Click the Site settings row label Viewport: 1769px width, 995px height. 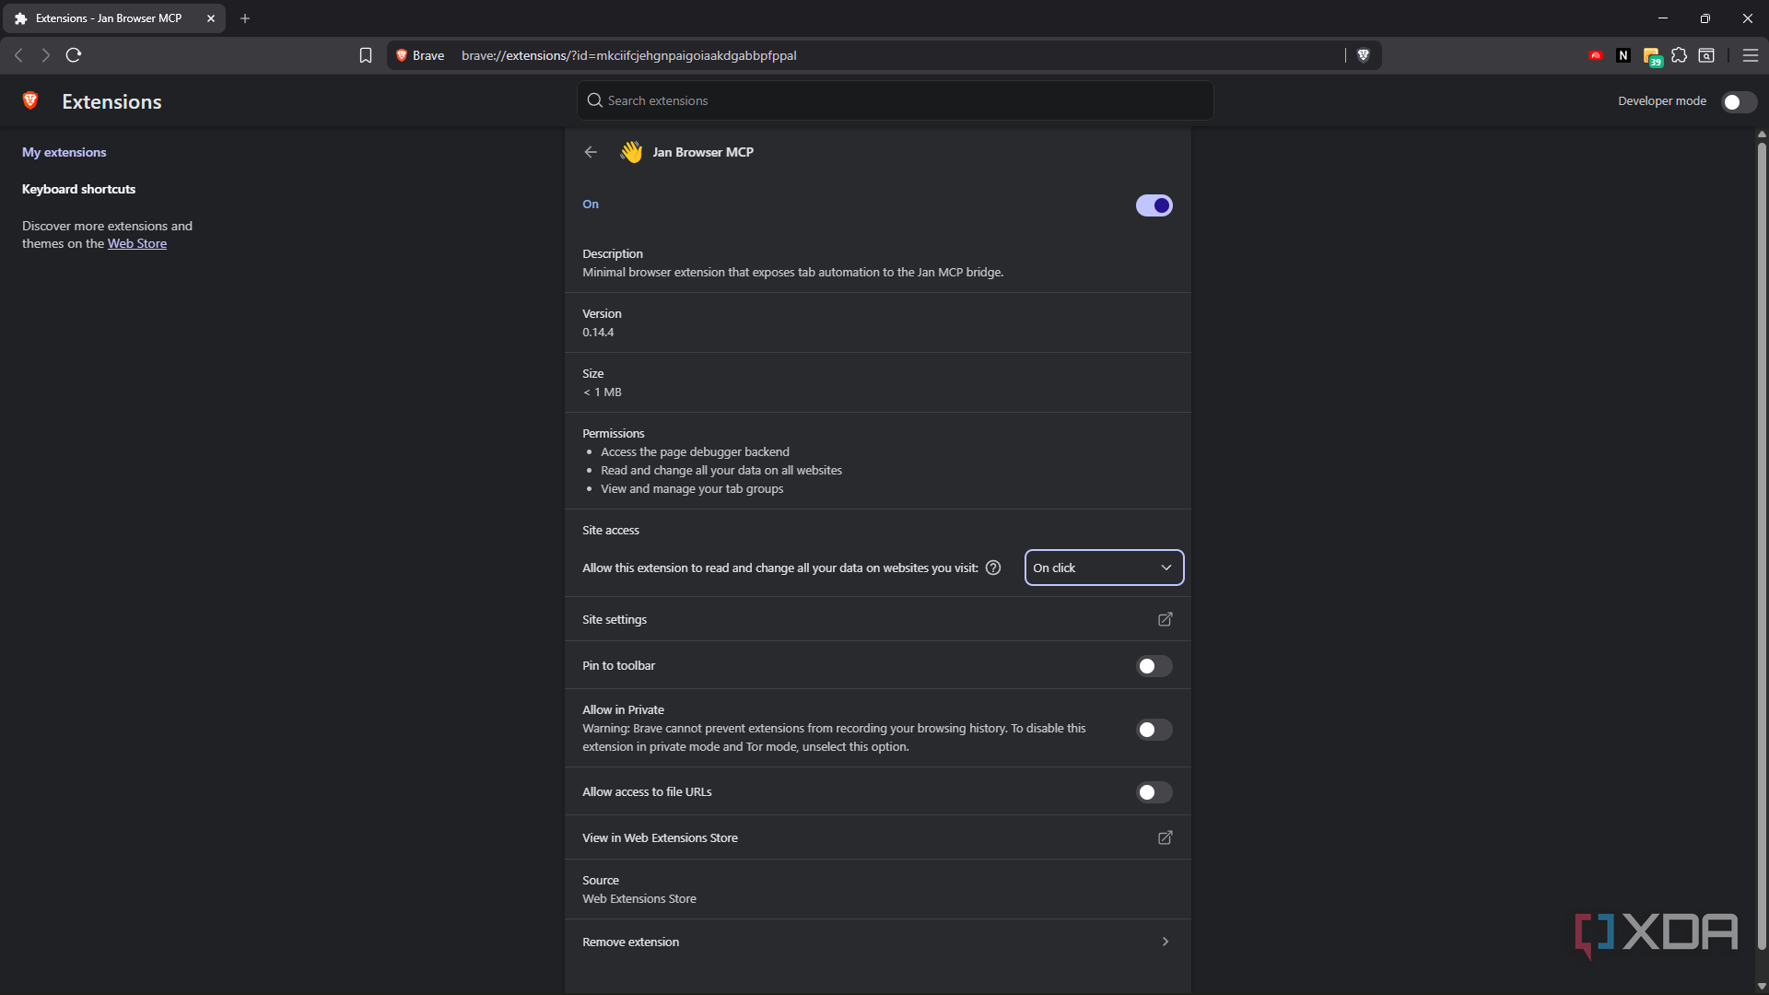(x=615, y=619)
